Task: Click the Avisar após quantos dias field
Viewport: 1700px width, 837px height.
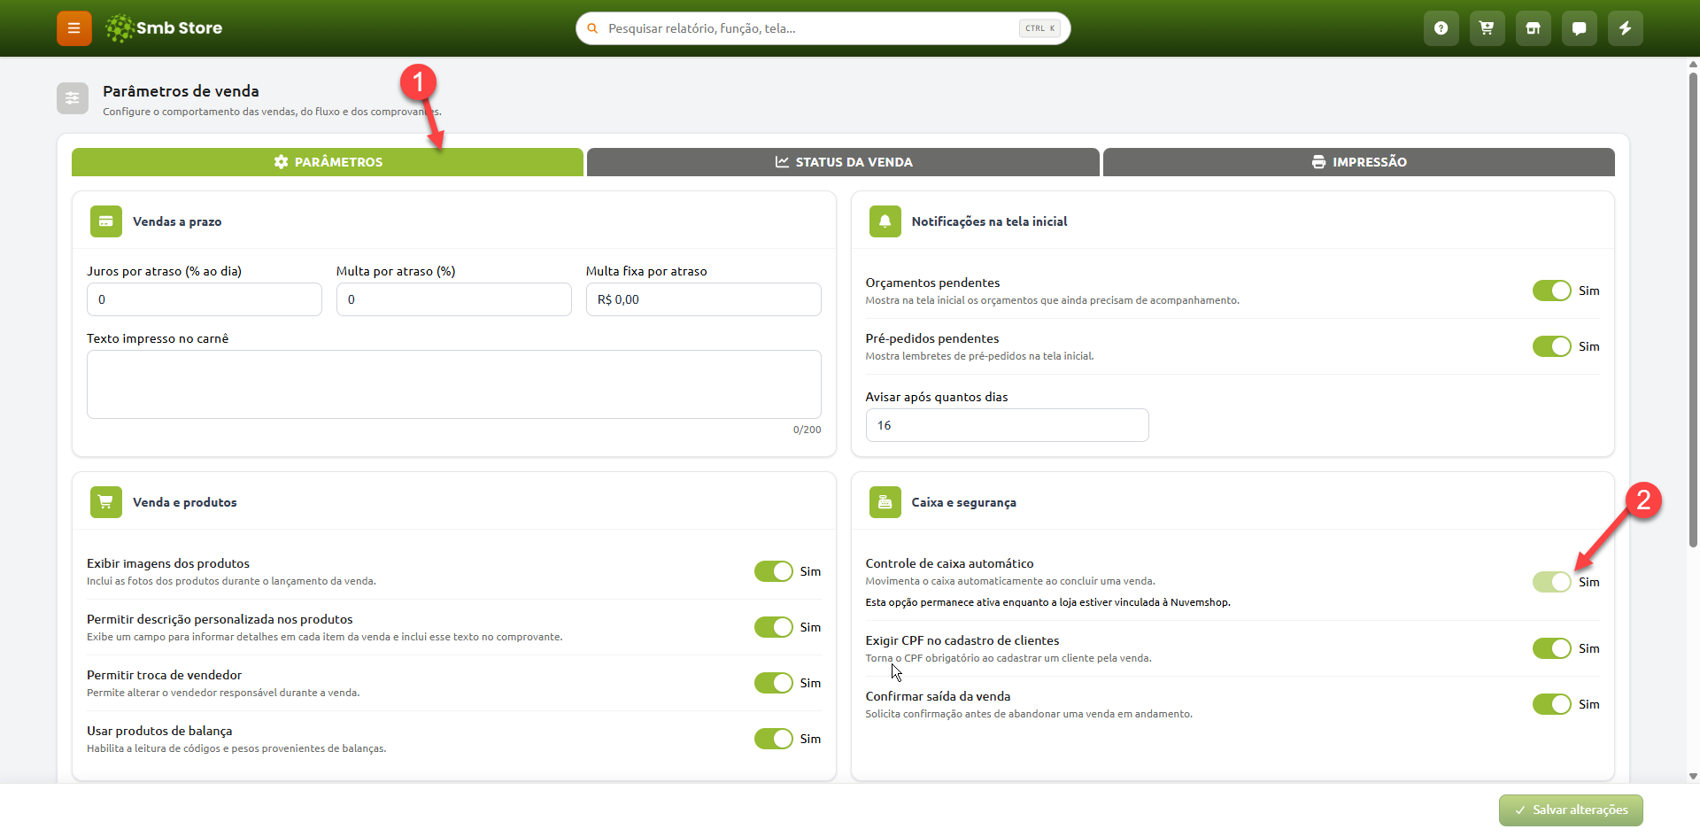Action: (1008, 425)
